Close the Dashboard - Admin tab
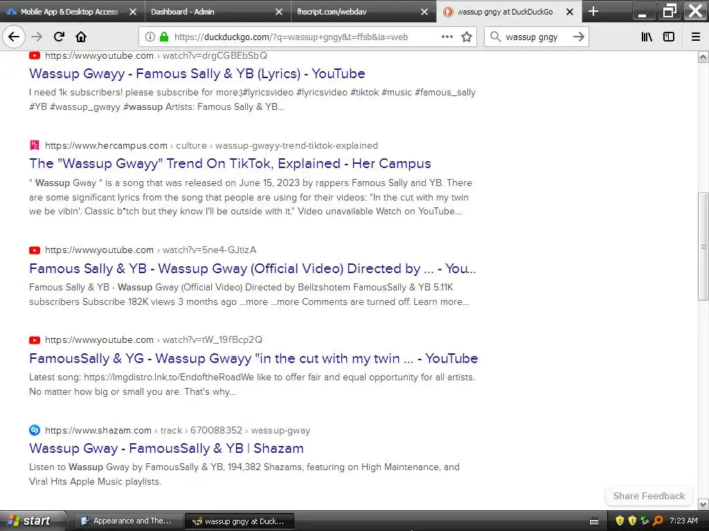The width and height of the screenshot is (709, 531). pyautogui.click(x=279, y=12)
